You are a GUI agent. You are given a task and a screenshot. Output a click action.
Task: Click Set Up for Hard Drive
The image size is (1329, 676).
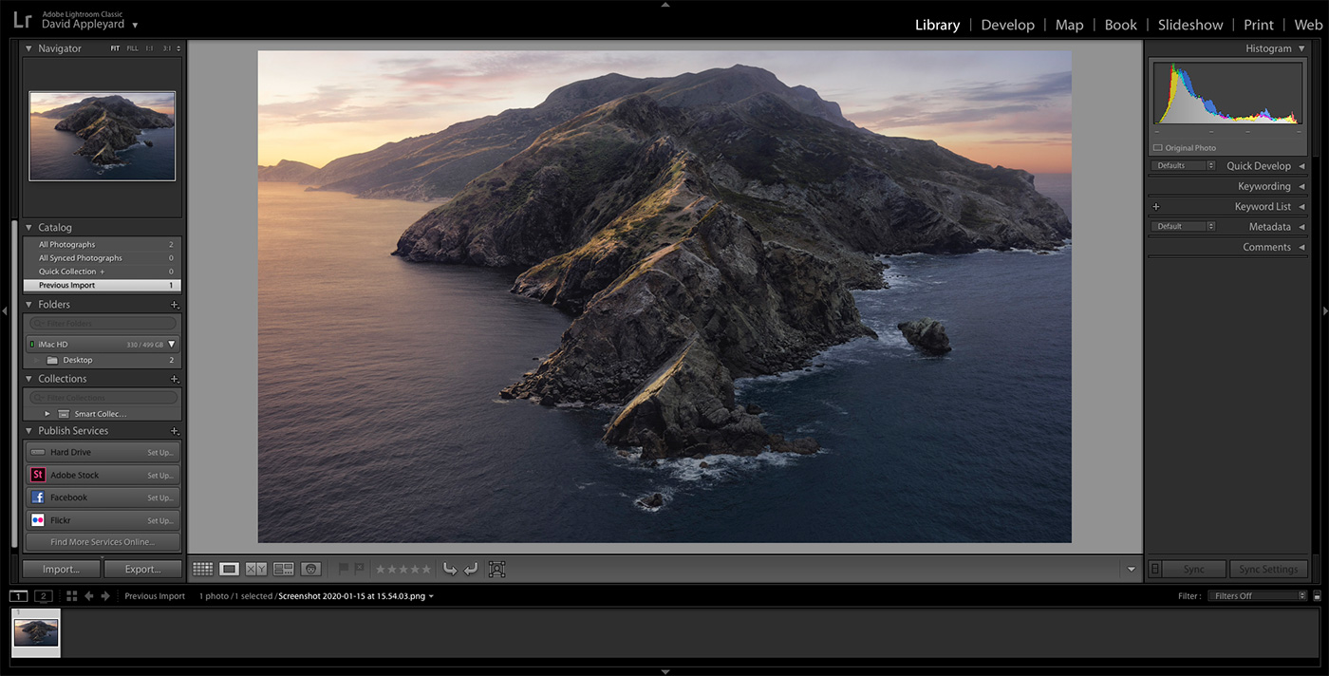click(159, 453)
